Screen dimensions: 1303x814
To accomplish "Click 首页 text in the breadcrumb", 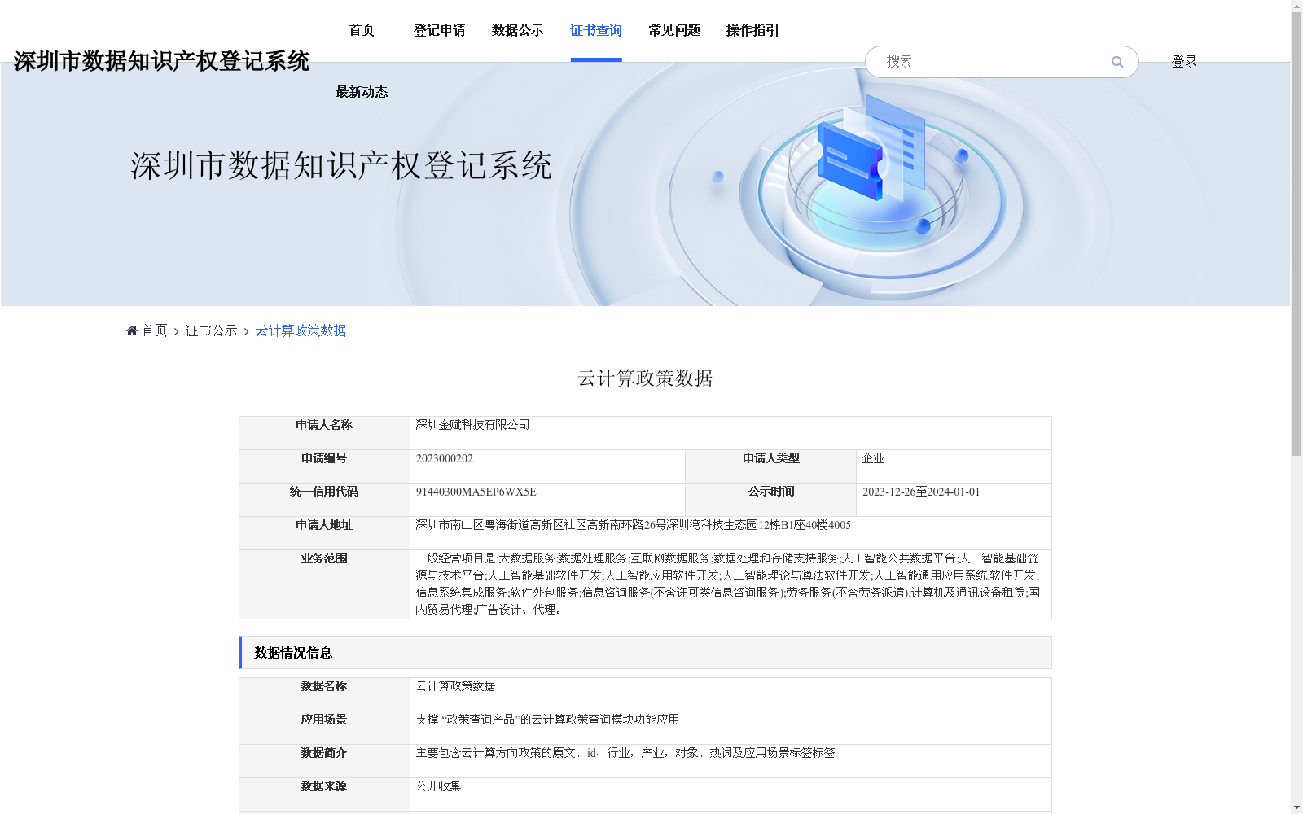I will (x=154, y=330).
